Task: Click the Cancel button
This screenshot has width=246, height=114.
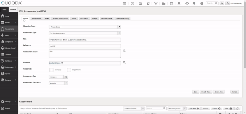Action: [235, 92]
